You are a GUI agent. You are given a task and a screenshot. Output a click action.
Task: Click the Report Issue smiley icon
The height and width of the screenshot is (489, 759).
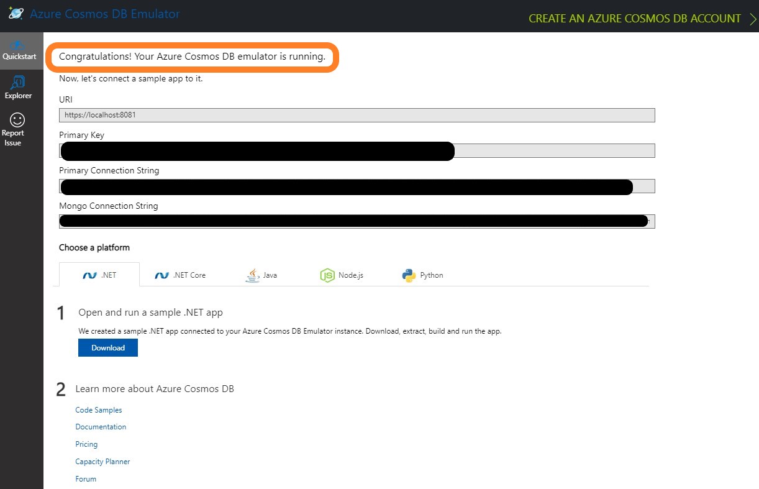click(x=17, y=119)
